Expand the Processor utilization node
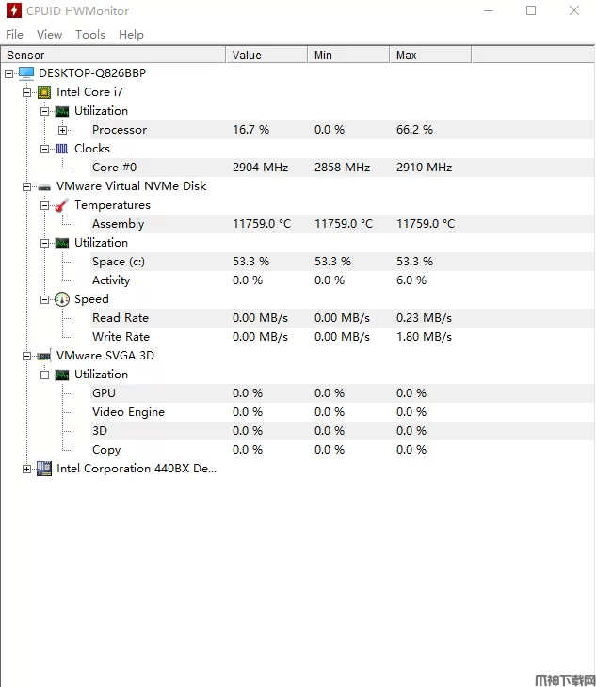This screenshot has height=687, width=596. click(x=62, y=130)
